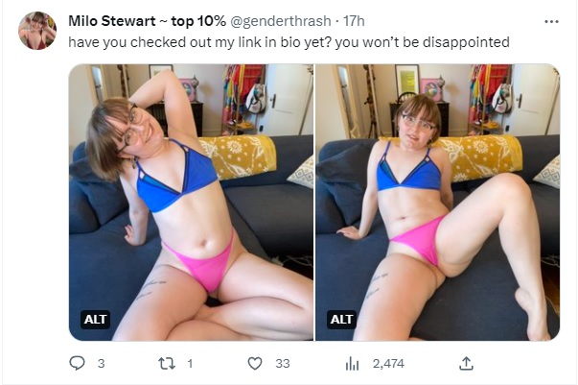
Task: Click the 'top 10%' part of display name
Action: (x=198, y=21)
